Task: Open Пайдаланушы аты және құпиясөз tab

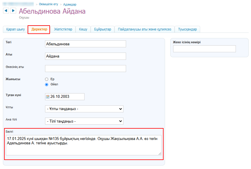Action: (145, 29)
